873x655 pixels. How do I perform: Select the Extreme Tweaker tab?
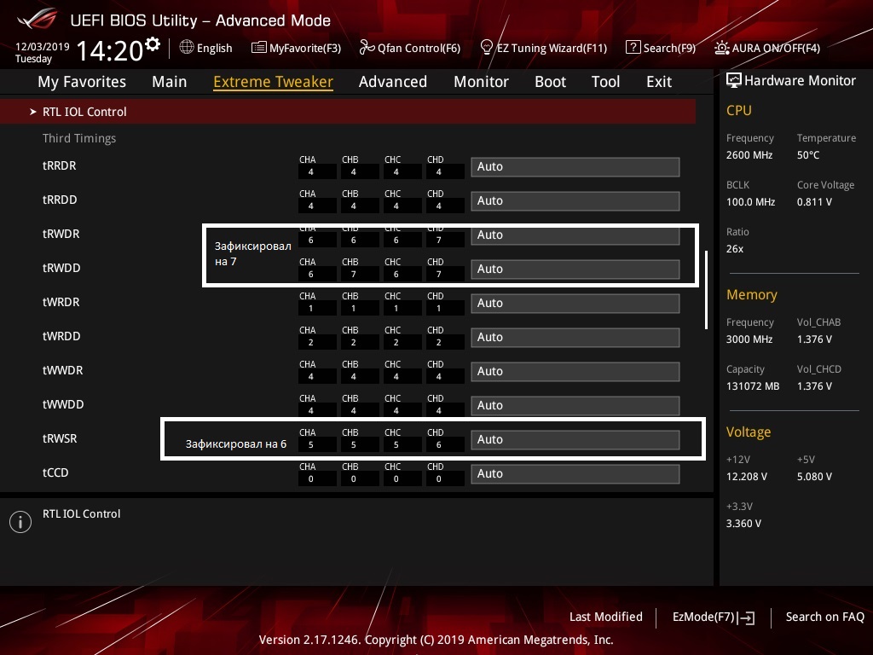coord(274,82)
